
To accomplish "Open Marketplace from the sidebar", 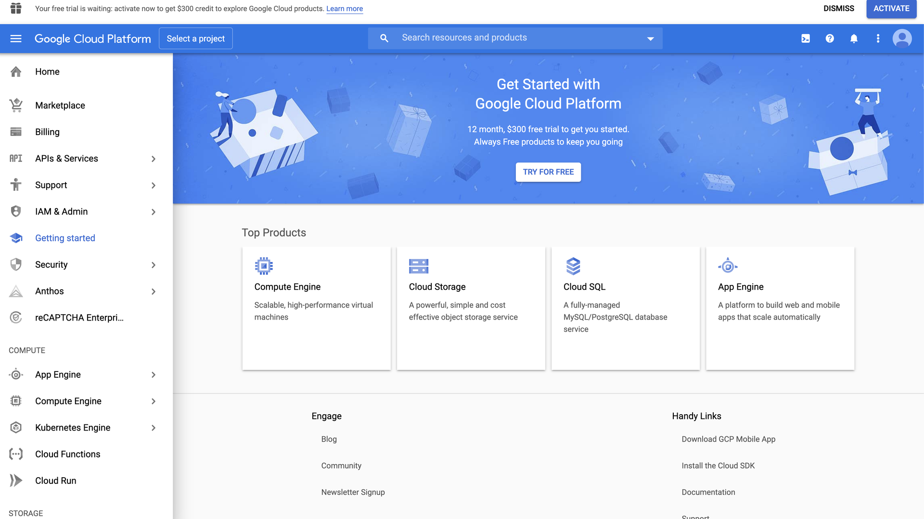I will [x=60, y=105].
